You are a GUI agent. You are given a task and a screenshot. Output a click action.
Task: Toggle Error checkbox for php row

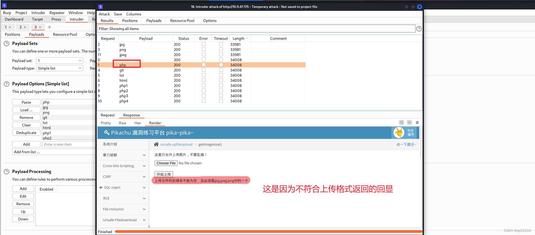tap(204, 65)
